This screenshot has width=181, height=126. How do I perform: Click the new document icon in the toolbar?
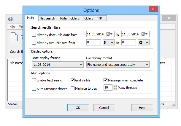(14, 37)
